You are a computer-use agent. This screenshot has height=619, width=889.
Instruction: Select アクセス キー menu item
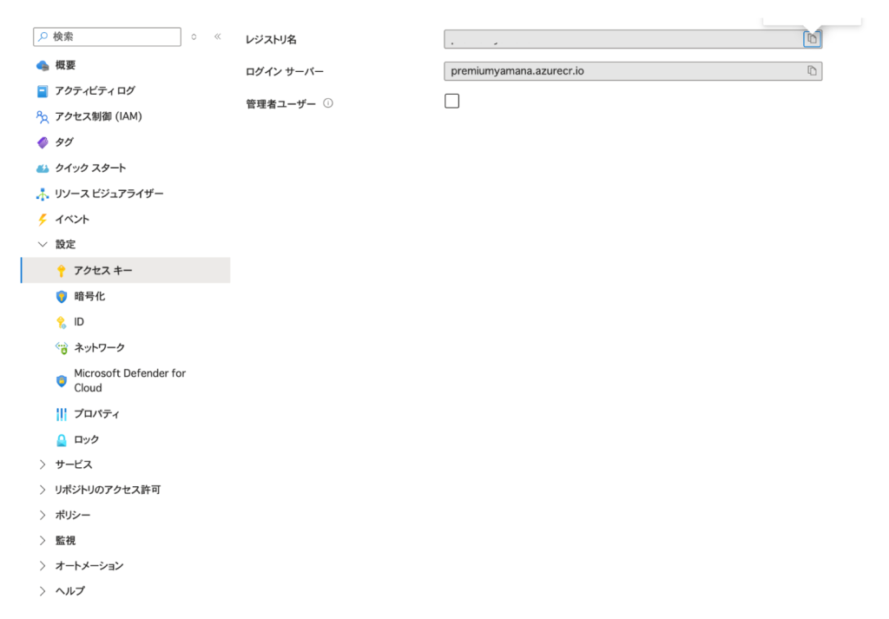(102, 271)
